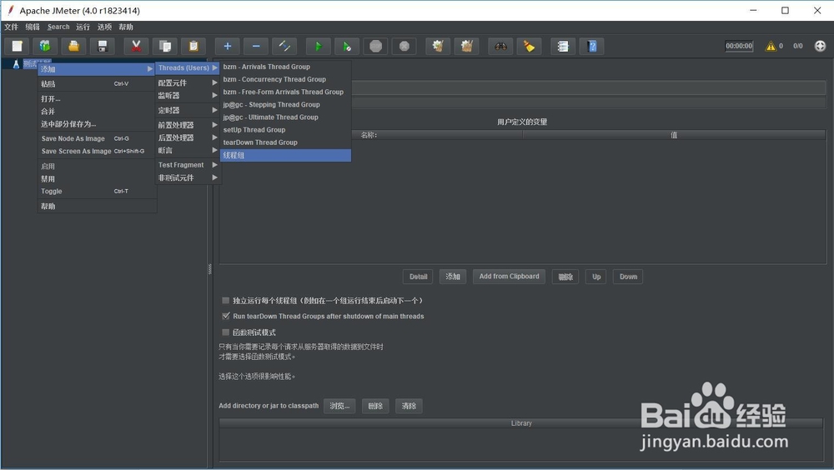Click the Up button
Image resolution: width=834 pixels, height=470 pixels.
(596, 277)
